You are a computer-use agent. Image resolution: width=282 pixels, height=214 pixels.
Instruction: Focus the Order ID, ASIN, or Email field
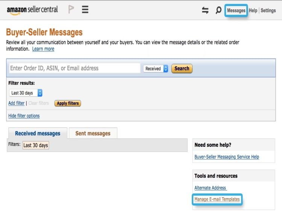pyautogui.click(x=75, y=68)
